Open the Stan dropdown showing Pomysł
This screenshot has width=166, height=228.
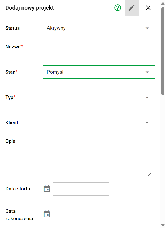[99, 72]
